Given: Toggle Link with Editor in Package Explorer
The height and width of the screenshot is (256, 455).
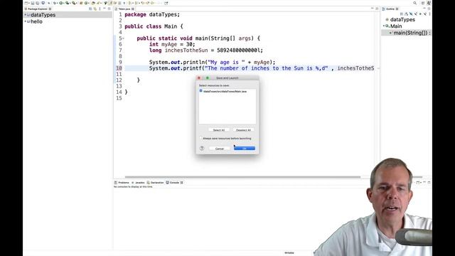Looking at the screenshot, I should coord(95,9).
